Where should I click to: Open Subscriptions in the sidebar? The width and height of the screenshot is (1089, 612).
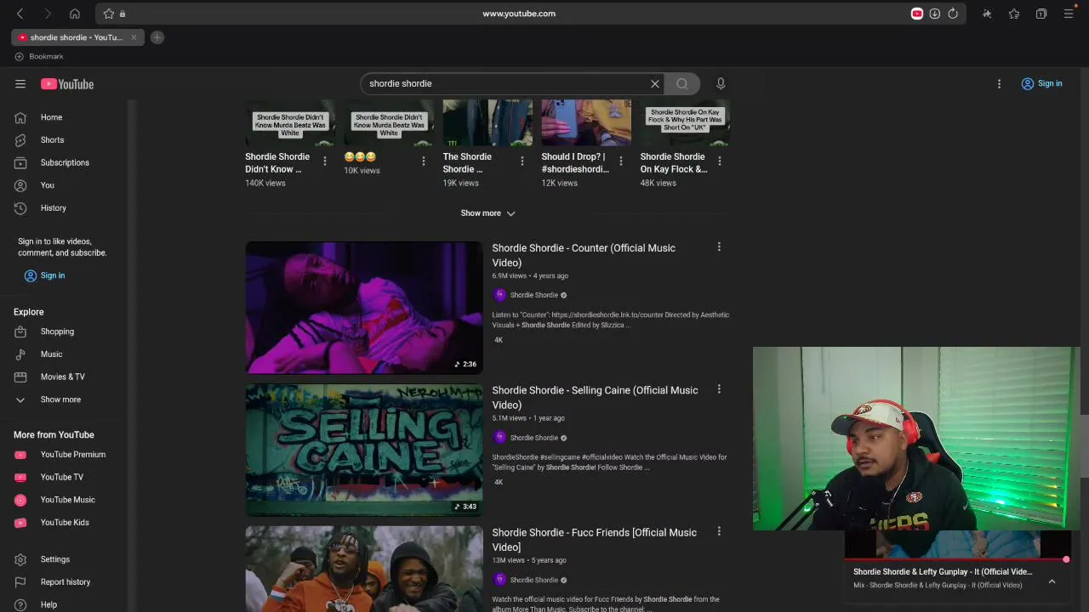(64, 162)
